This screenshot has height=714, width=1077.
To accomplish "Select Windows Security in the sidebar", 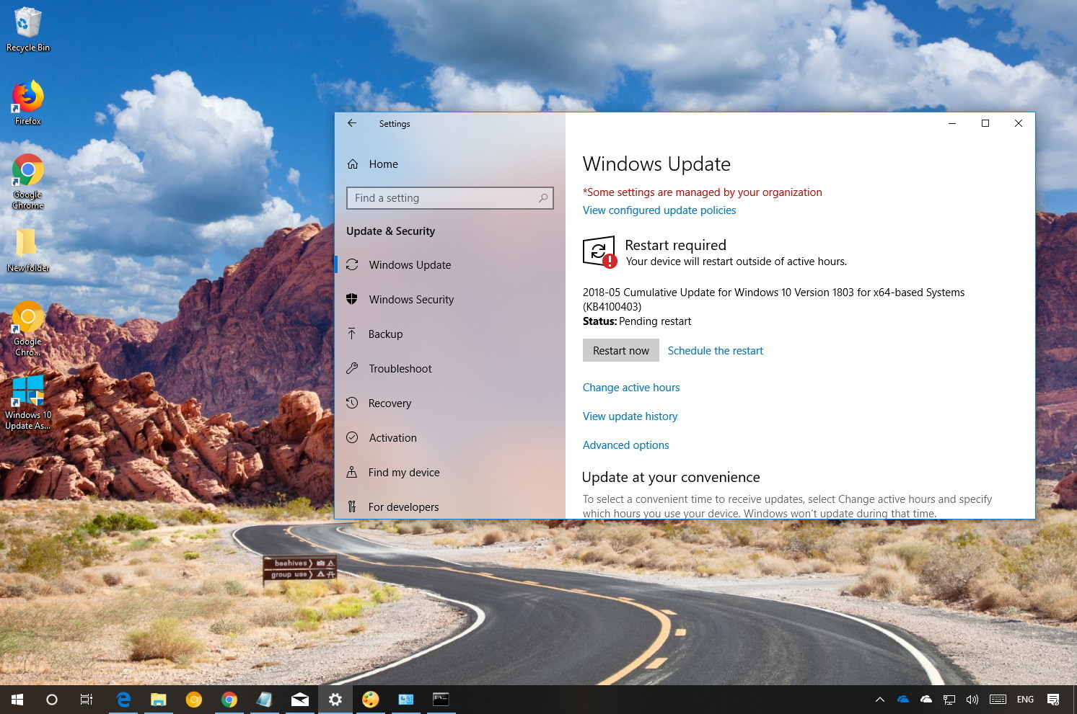I will click(x=411, y=299).
